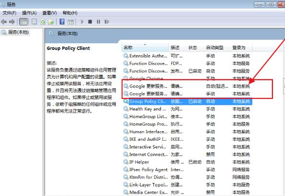Open the 文件(F) menu
This screenshot has height=196, width=285.
(10, 13)
